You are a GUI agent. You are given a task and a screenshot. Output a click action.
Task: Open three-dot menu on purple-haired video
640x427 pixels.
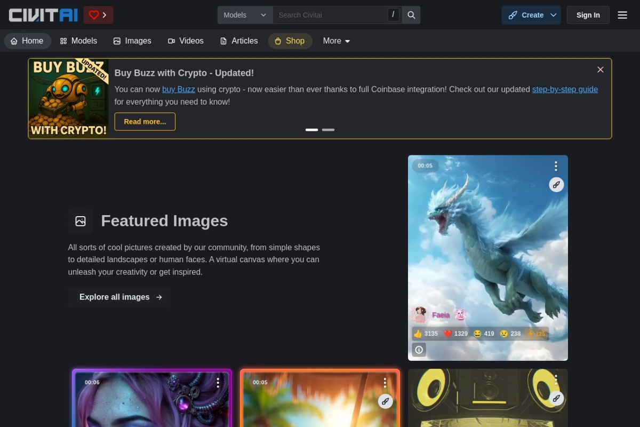point(218,382)
